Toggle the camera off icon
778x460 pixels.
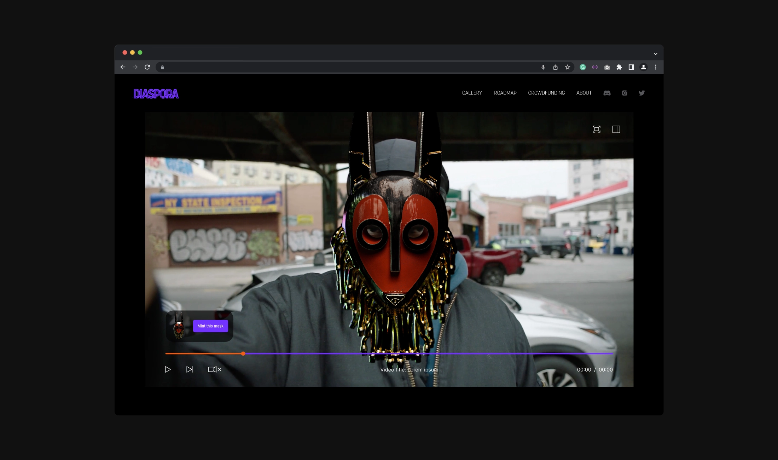tap(215, 369)
